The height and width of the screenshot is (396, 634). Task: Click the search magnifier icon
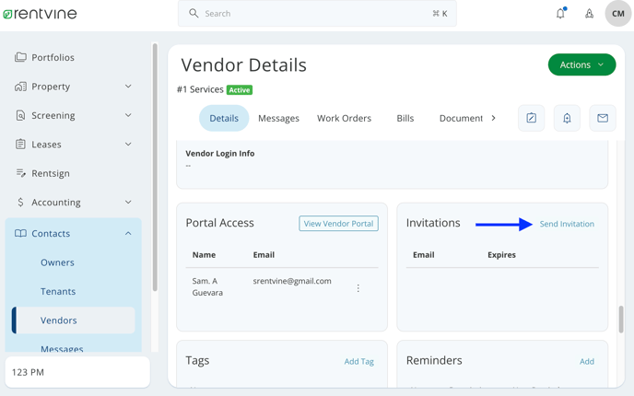coord(194,13)
